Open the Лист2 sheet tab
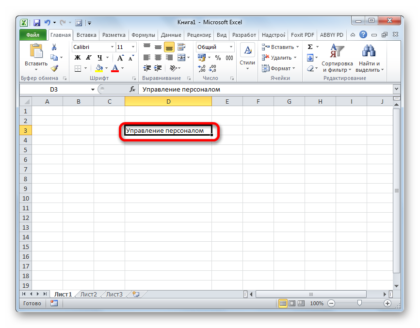Image resolution: width=420 pixels, height=328 pixels. (88, 294)
